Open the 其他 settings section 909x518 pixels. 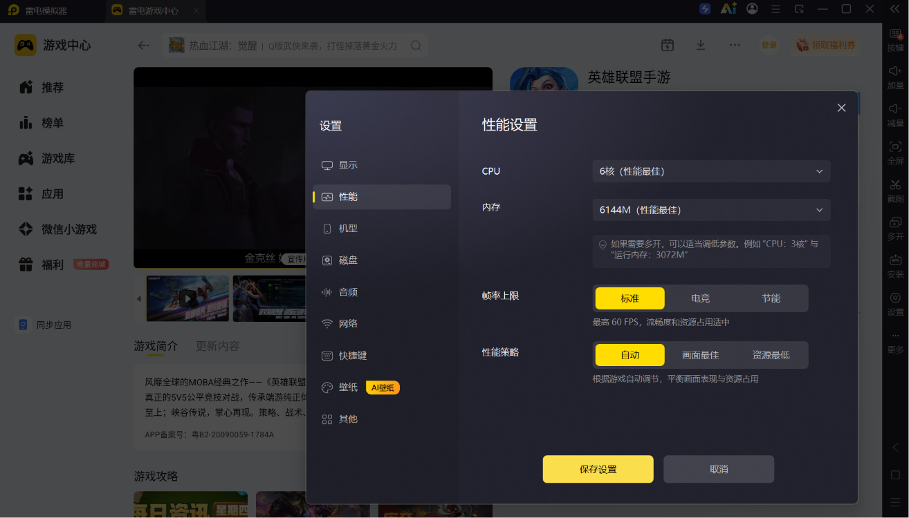point(382,419)
